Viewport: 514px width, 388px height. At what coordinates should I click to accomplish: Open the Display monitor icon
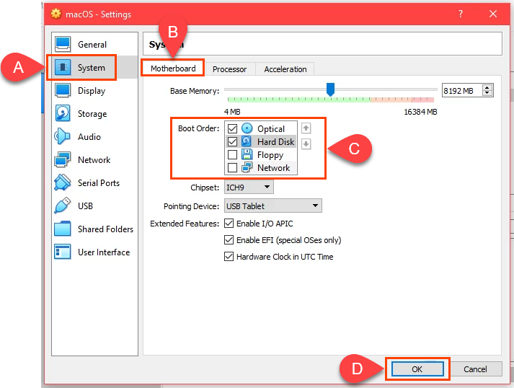63,91
